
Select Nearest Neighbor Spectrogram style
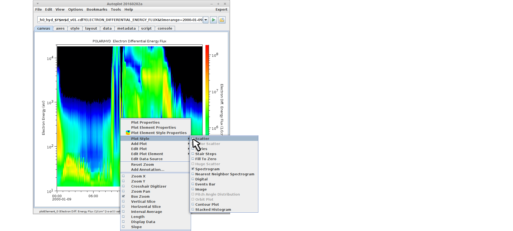pos(224,174)
